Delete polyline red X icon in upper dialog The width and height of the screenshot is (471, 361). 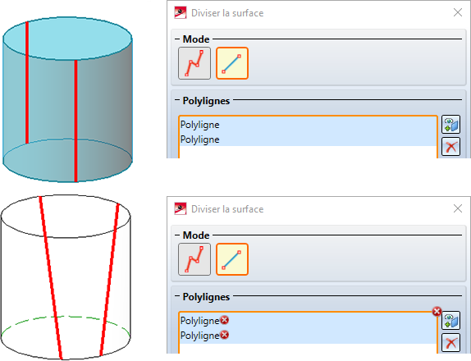pos(450,147)
